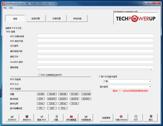This screenshot has width=163, height=126.
Task: Click the PCI slot type indicator
Action: [x=41, y=108]
